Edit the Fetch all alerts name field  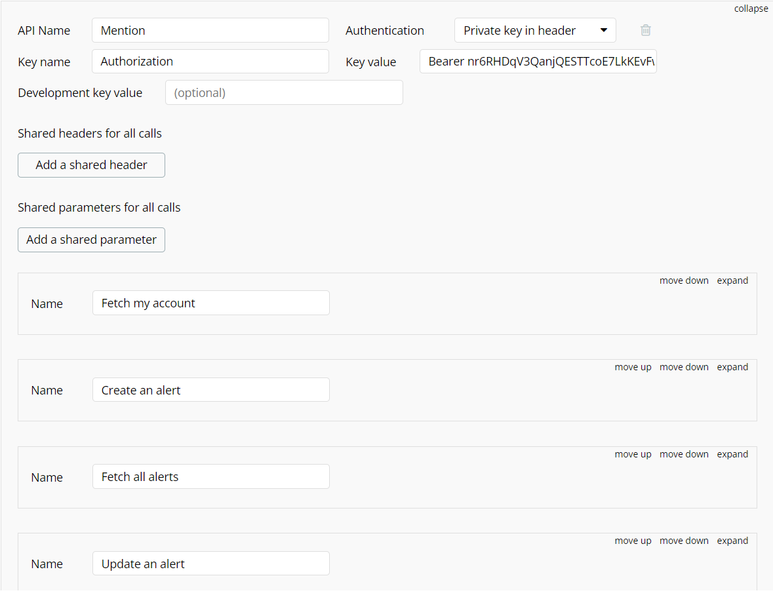pos(211,477)
